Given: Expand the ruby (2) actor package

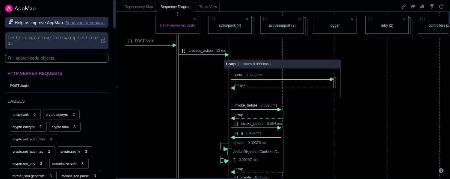Looking at the screenshot, I should [x=370, y=19].
